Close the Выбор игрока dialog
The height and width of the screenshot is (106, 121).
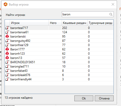113,4
